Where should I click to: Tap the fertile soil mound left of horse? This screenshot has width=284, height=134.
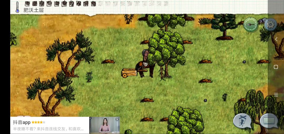(108, 62)
